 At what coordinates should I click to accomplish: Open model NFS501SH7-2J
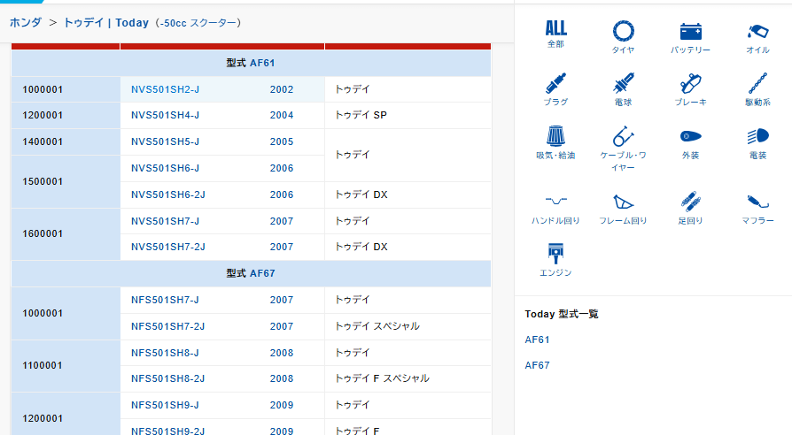coord(168,326)
